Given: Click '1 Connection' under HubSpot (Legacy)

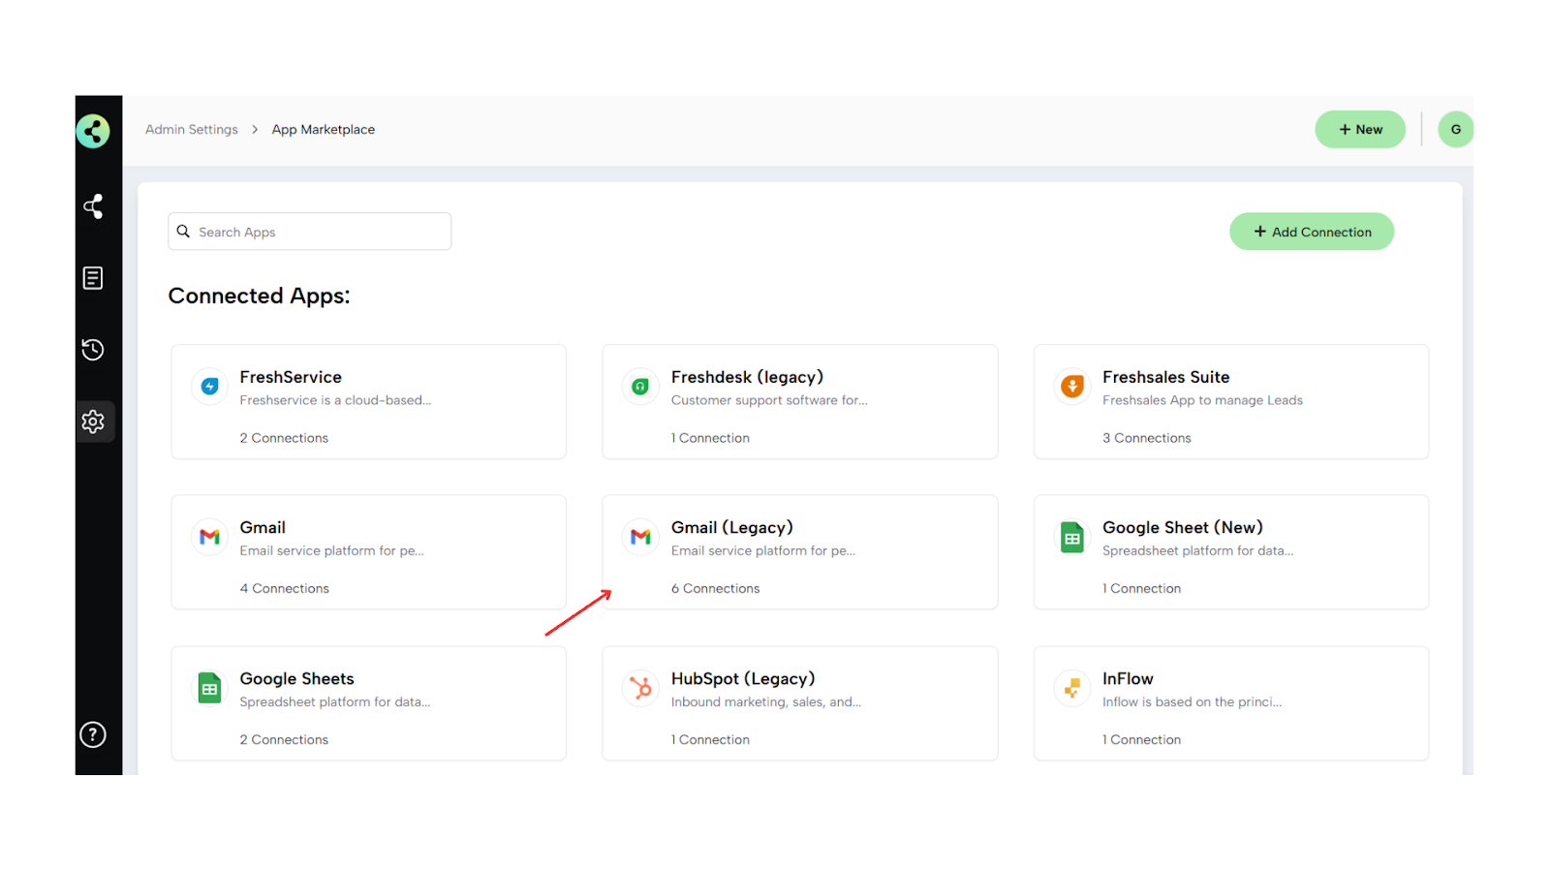Looking at the screenshot, I should tap(710, 739).
